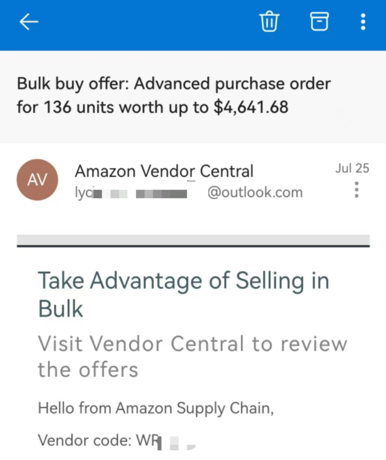Tap the Take Advantage of Selling heading
Screen dimensions: 386x460
183,294
